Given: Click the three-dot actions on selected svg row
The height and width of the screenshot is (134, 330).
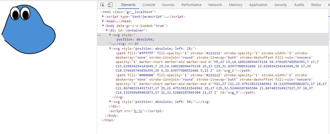Looking at the screenshot, I should [99, 35].
